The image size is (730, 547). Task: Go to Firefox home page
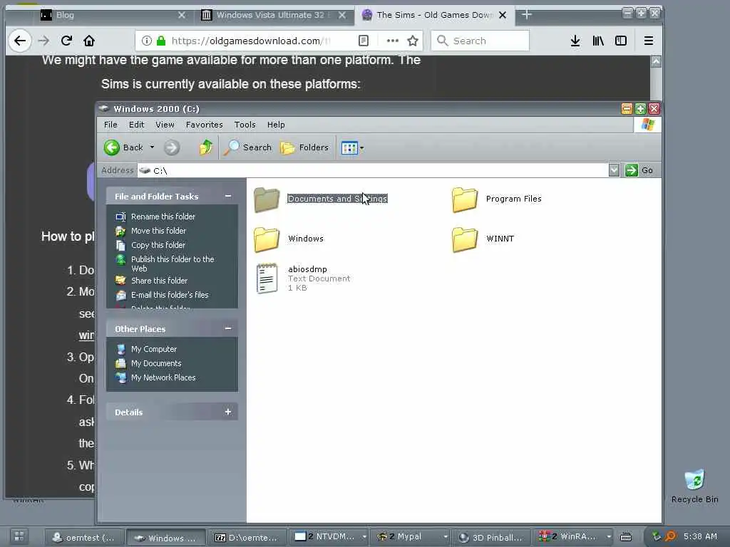[89, 41]
